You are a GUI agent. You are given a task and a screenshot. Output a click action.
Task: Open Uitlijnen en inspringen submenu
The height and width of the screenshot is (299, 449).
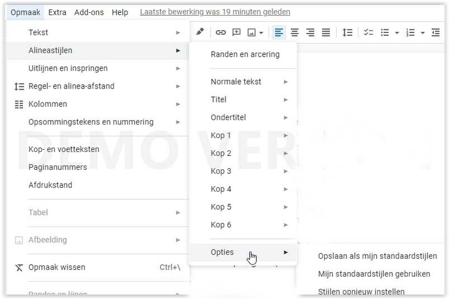[x=97, y=68]
